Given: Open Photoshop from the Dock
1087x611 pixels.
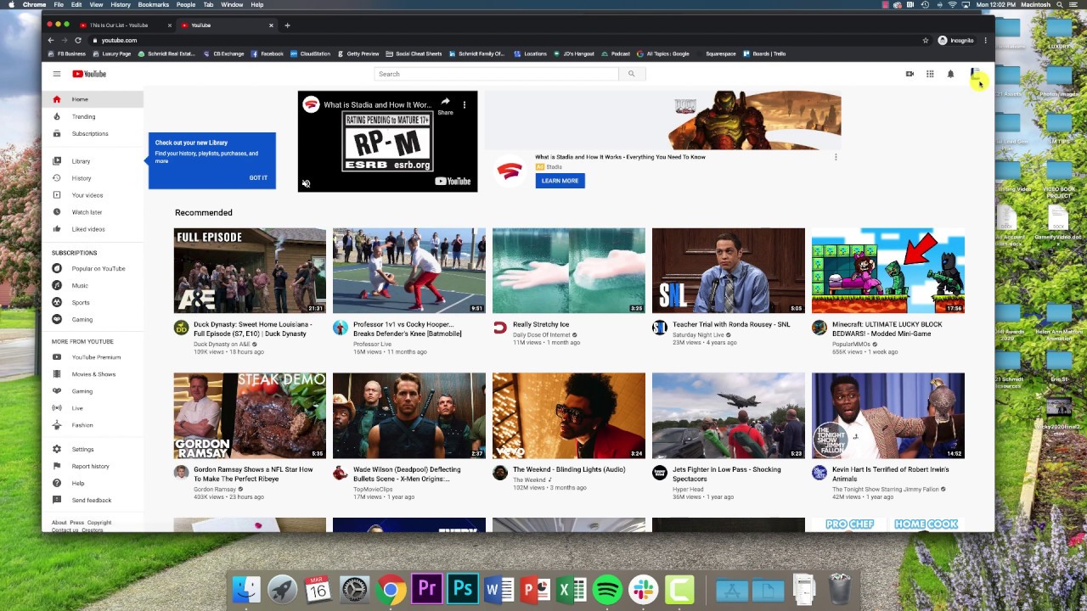Looking at the screenshot, I should pos(463,589).
